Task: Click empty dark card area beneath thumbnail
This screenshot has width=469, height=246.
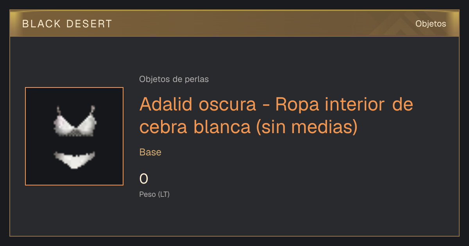Action: pyautogui.click(x=74, y=211)
